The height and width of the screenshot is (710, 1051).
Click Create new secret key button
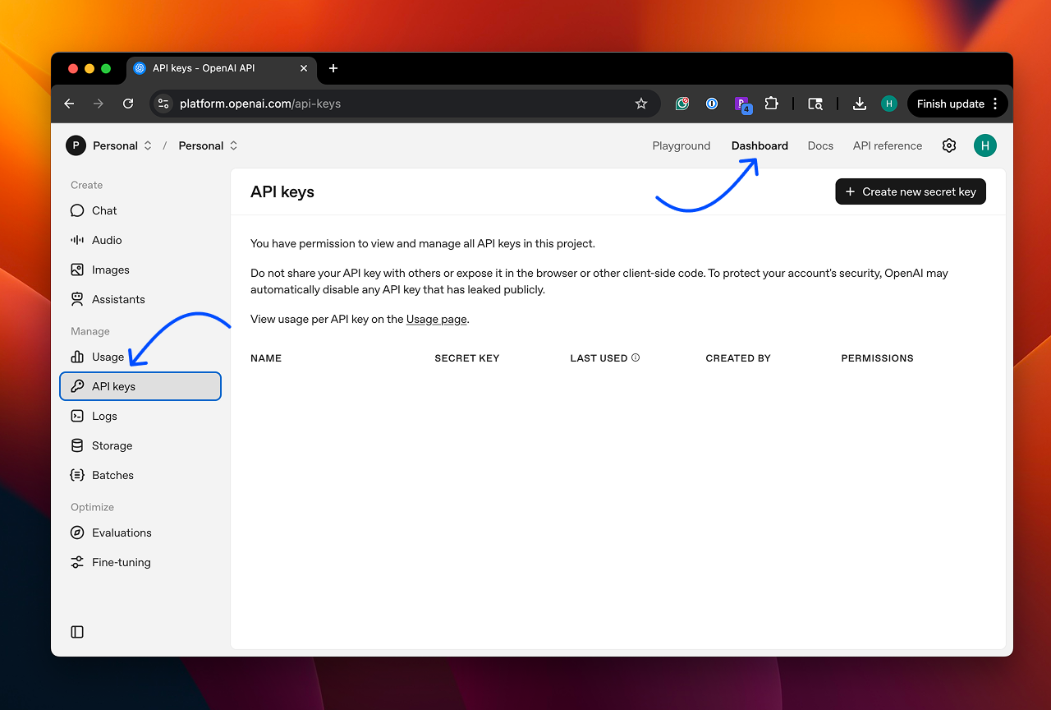(x=910, y=191)
